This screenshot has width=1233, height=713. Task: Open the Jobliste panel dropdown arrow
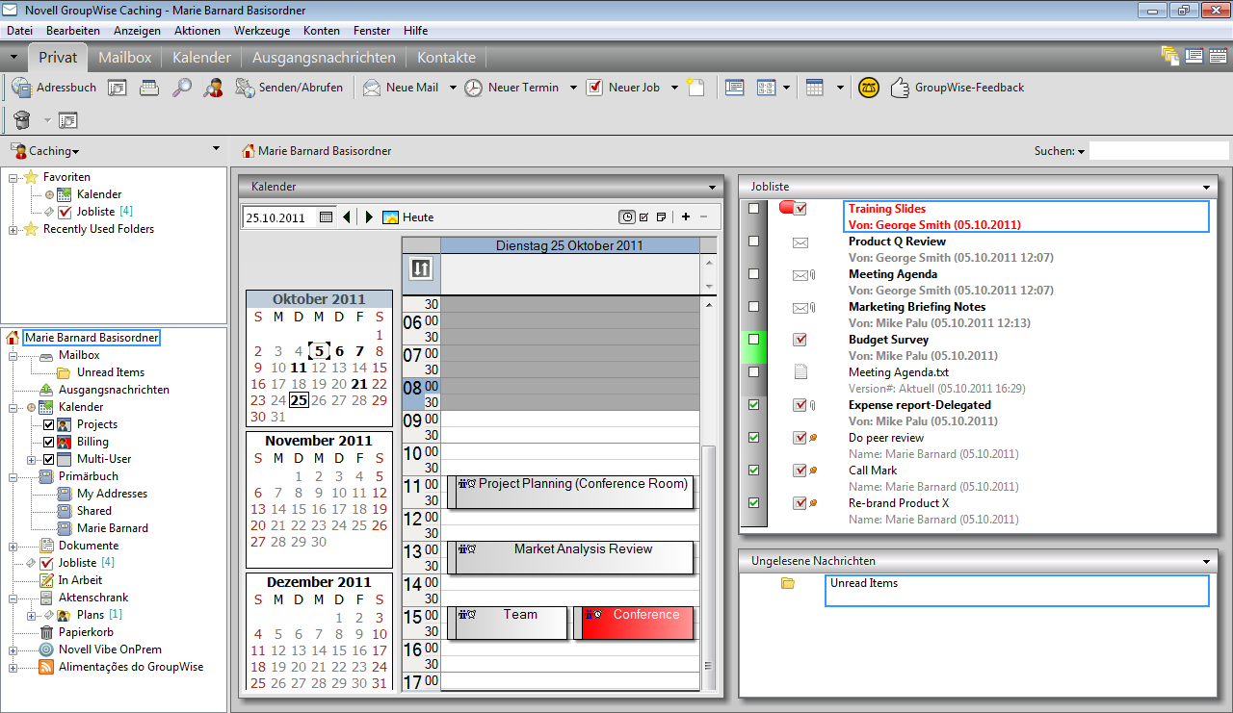tap(1207, 187)
